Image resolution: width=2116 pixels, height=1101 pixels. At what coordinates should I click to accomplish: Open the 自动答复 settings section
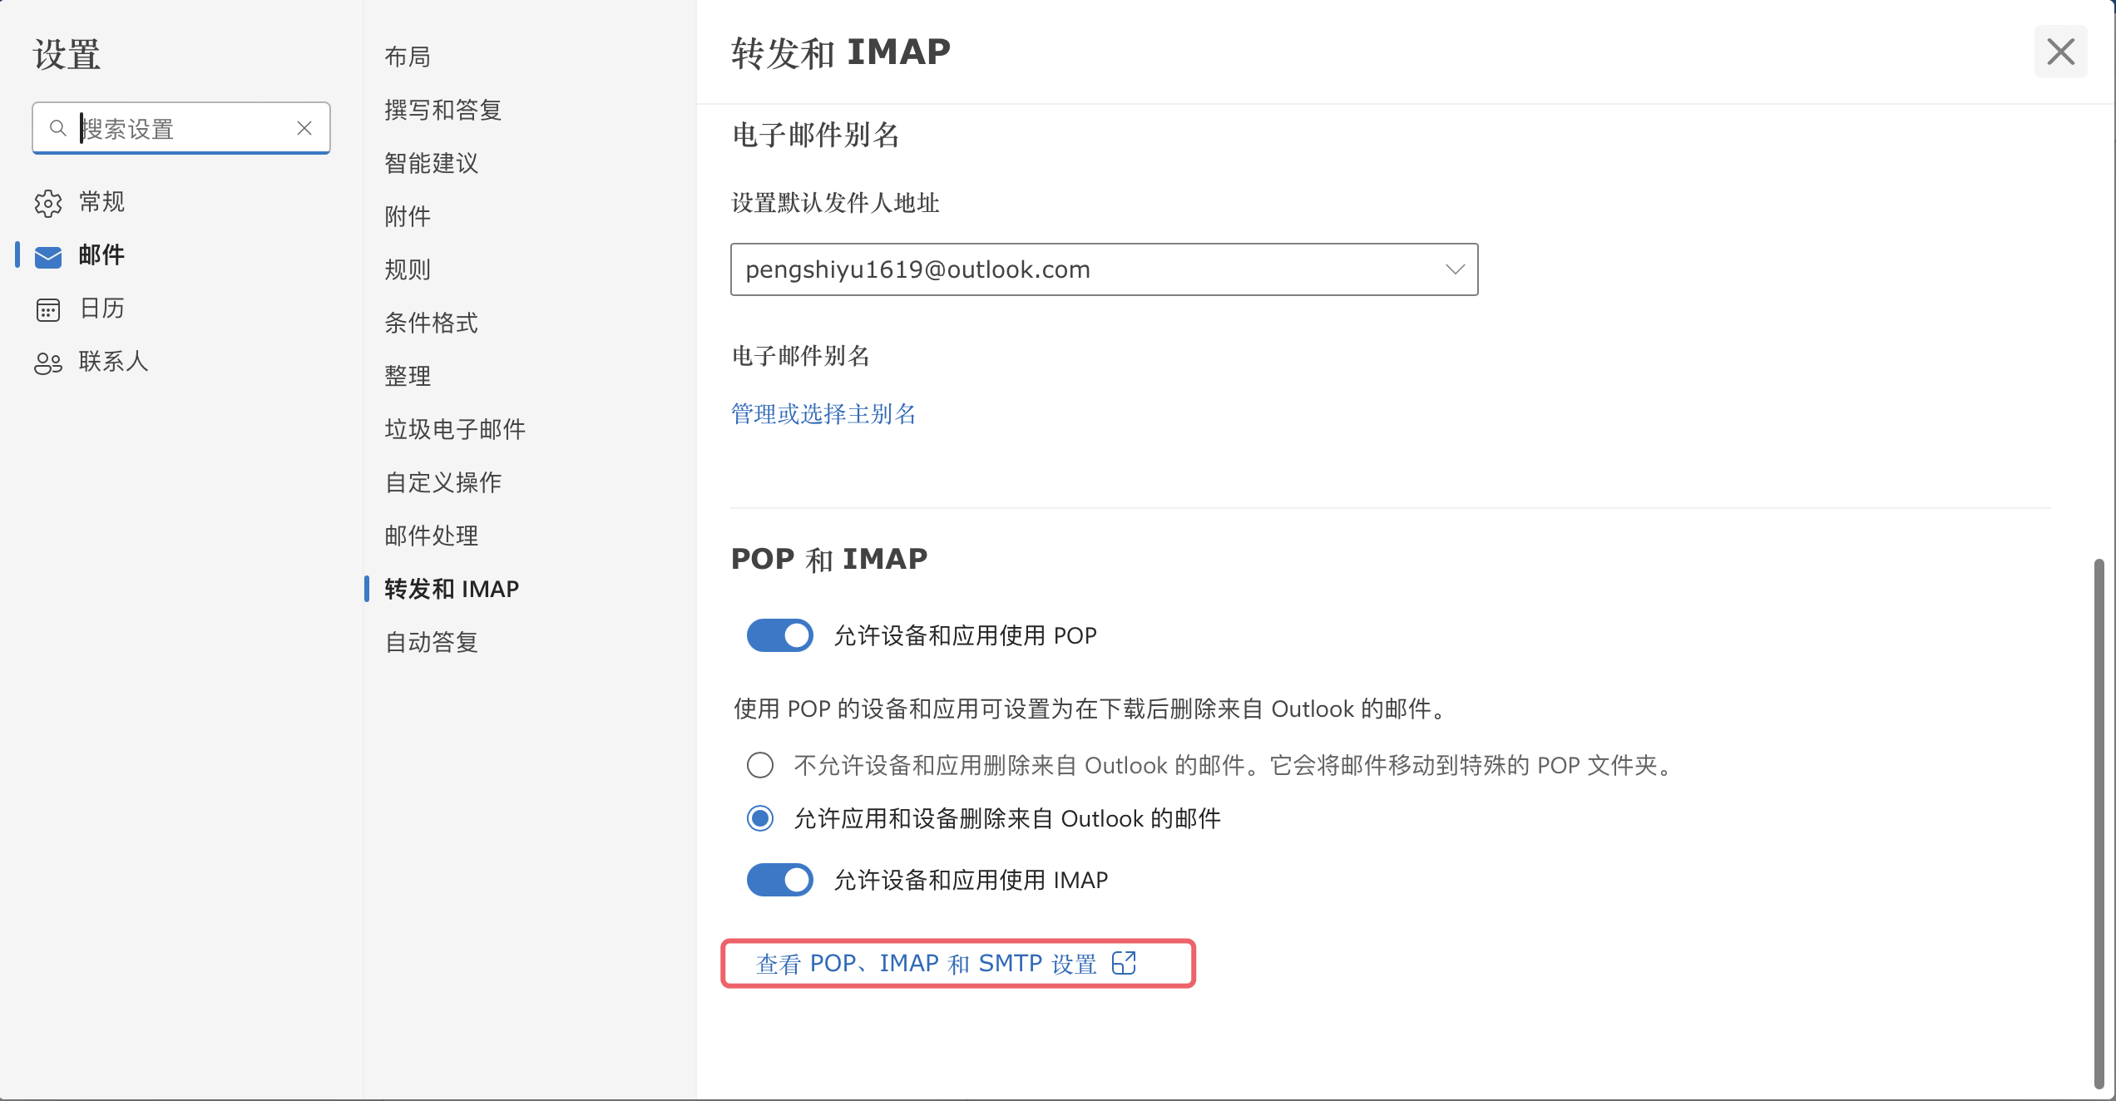click(432, 642)
